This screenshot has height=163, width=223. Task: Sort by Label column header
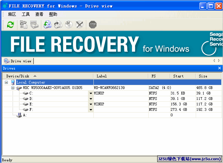coord(121,76)
